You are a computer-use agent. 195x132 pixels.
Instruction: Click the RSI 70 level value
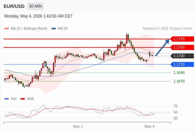click(x=175, y=106)
